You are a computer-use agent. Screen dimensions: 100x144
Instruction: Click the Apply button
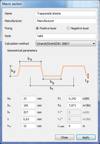pyautogui.click(x=86, y=137)
